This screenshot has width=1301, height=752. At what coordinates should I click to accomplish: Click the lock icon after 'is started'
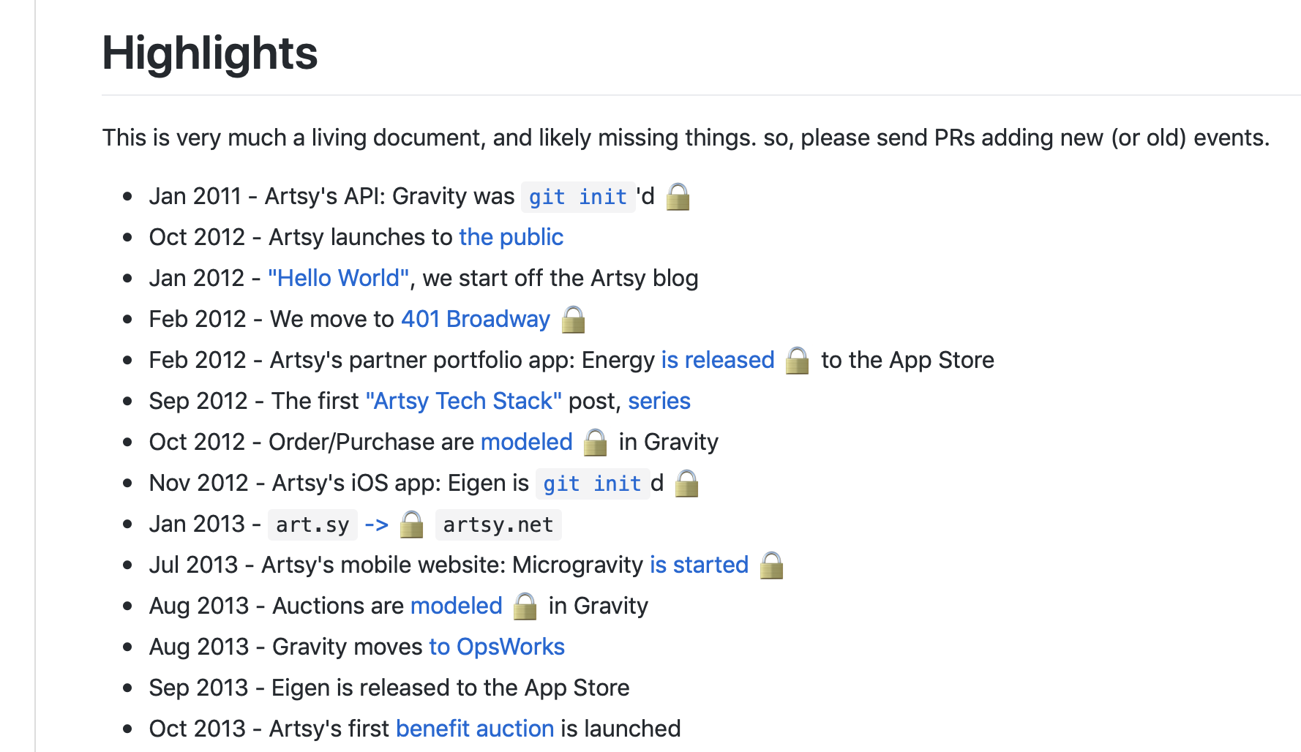click(x=772, y=565)
